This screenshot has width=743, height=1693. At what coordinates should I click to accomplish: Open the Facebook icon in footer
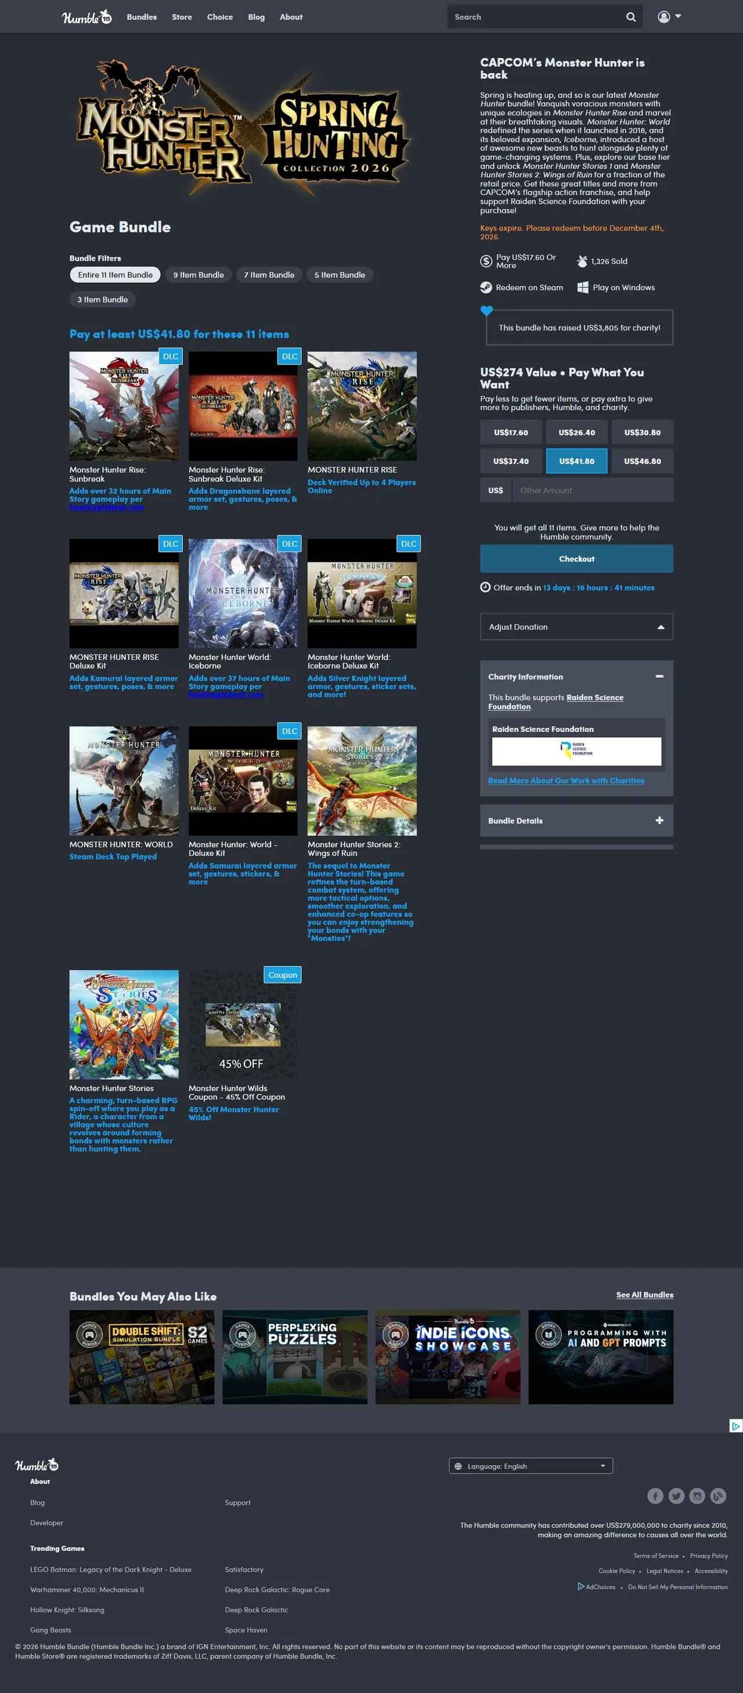(x=655, y=1496)
